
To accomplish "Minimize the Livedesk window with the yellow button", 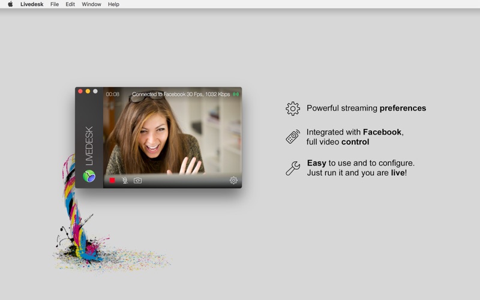I will point(88,91).
